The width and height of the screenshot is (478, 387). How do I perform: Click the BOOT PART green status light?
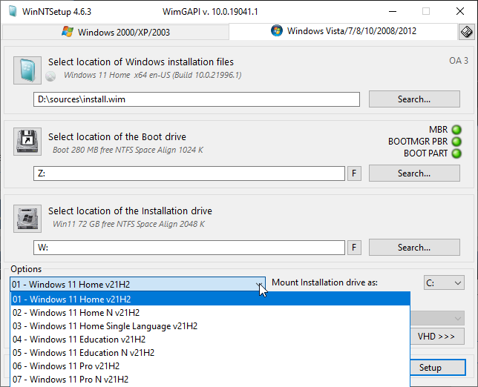pos(456,153)
